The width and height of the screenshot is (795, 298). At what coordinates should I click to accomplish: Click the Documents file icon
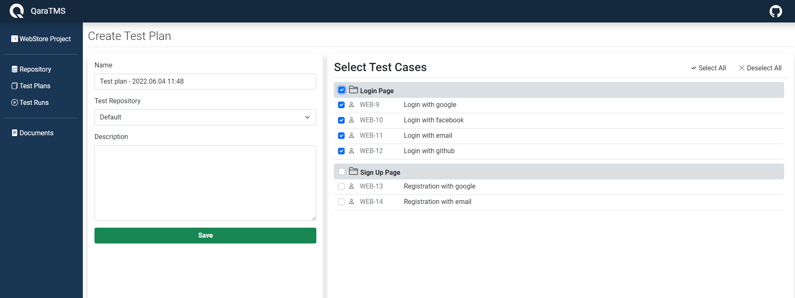[x=15, y=133]
